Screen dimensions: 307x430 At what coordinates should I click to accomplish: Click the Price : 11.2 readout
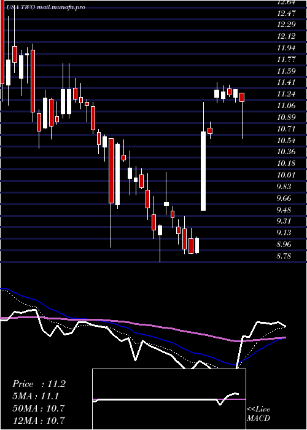[39, 384]
